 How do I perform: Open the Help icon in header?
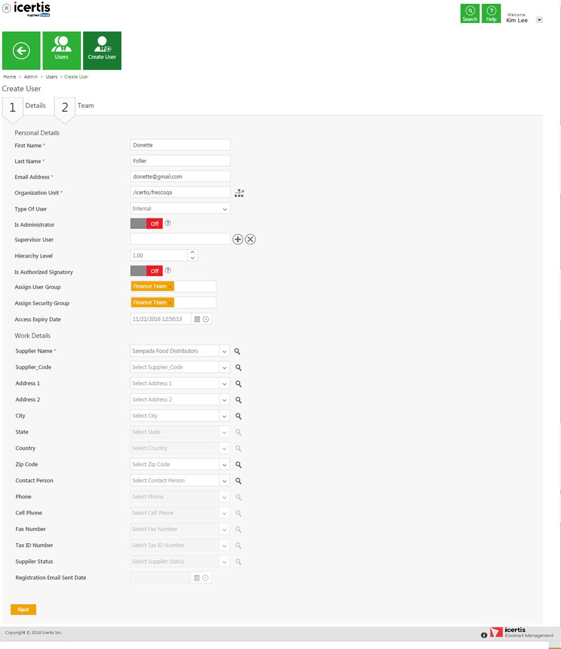[x=491, y=13]
